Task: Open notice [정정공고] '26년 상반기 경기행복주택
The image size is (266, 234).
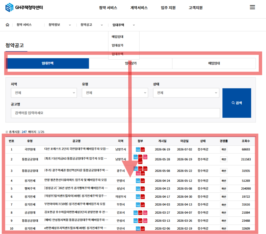Action: tap(76, 188)
